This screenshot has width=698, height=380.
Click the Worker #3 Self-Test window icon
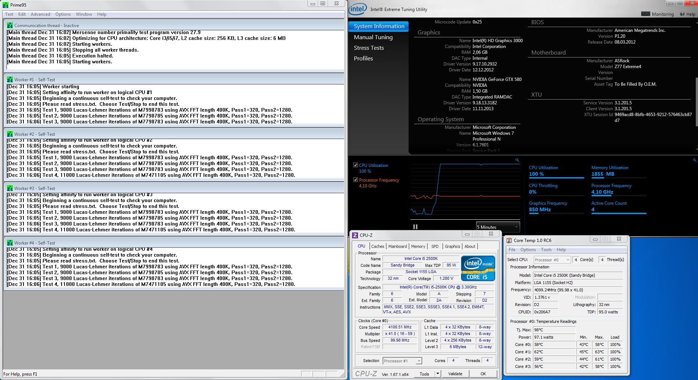[x=10, y=188]
